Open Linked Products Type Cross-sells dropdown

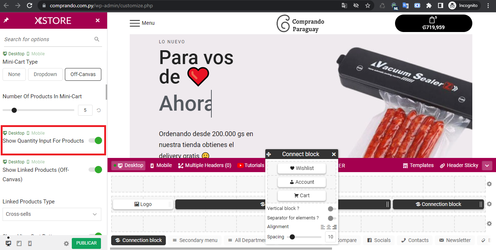[x=52, y=214]
